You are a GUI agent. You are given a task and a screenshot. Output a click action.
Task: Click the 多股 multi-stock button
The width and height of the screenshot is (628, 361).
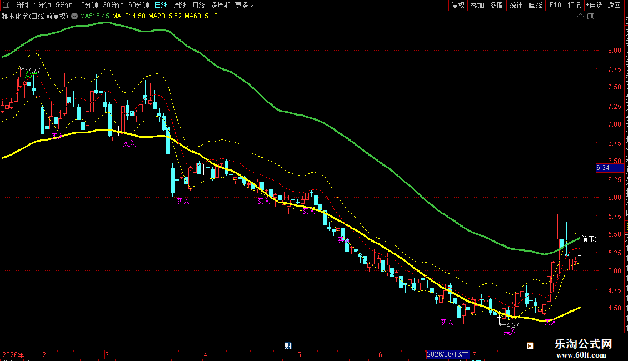click(497, 5)
